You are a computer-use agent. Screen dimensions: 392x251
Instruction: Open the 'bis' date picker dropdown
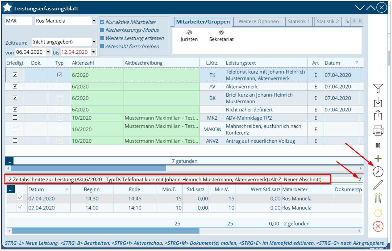pyautogui.click(x=93, y=52)
